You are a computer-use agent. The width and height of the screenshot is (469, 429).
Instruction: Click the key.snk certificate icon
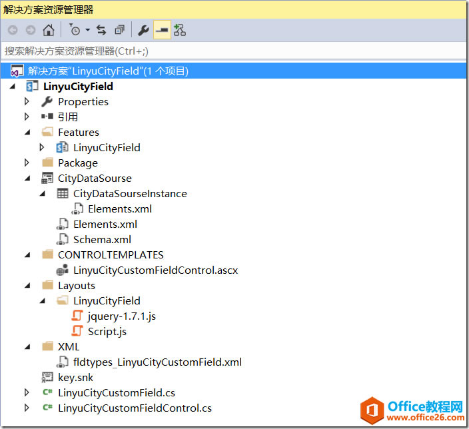coord(47,377)
